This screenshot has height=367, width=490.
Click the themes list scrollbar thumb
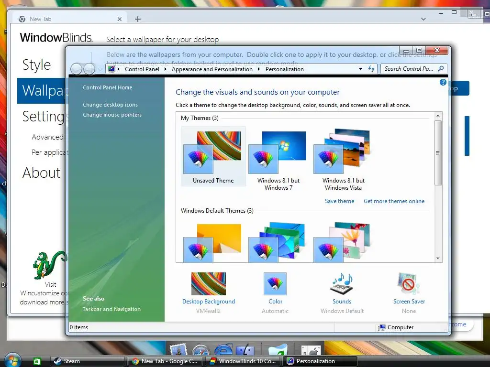(x=438, y=153)
